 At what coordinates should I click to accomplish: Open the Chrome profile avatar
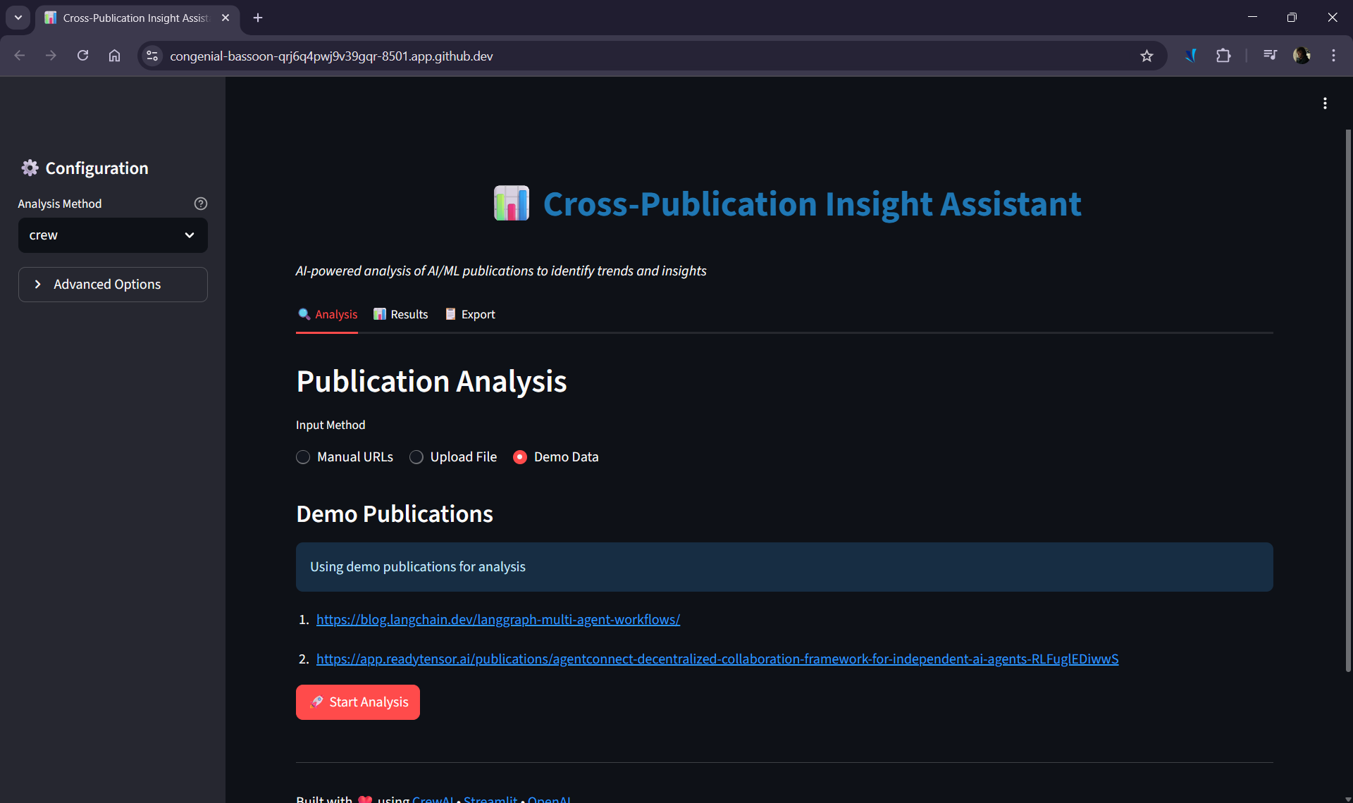[1302, 56]
